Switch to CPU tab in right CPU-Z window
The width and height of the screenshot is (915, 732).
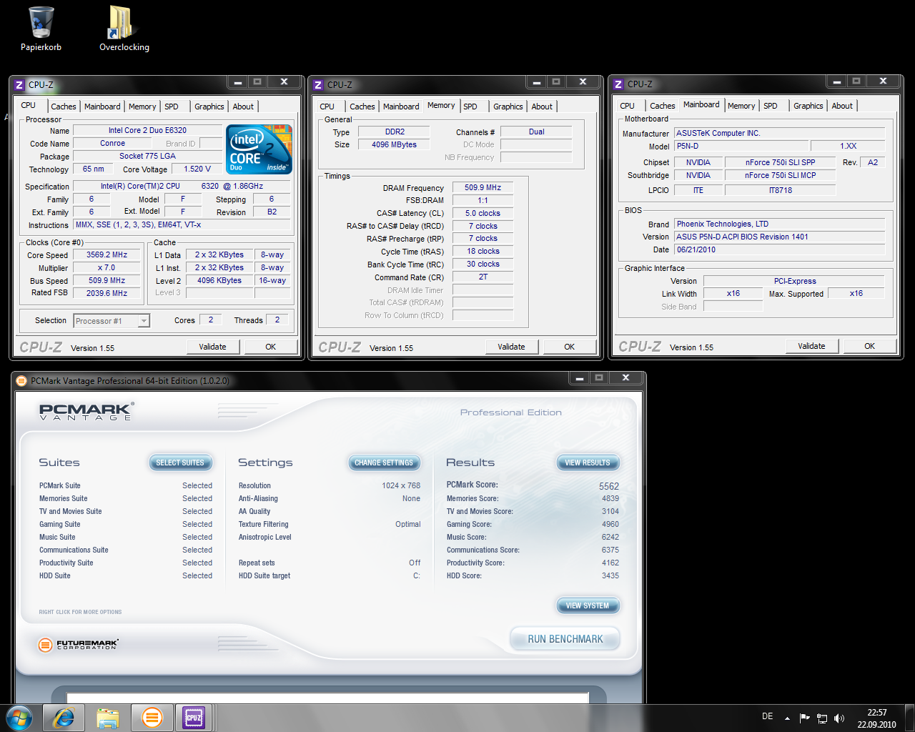click(x=627, y=106)
